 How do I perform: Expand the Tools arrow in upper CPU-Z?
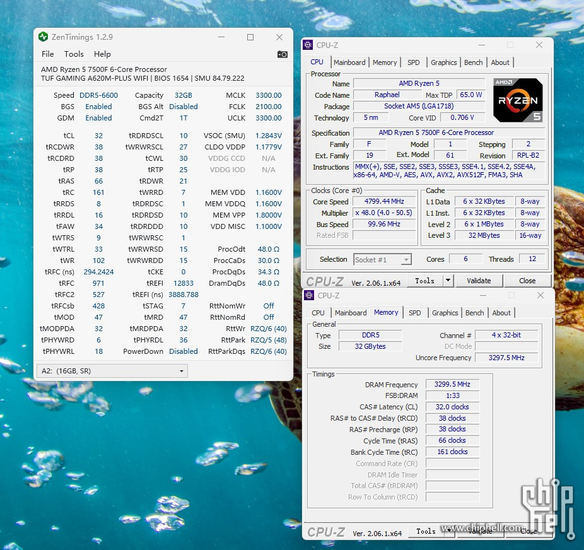[x=448, y=281]
